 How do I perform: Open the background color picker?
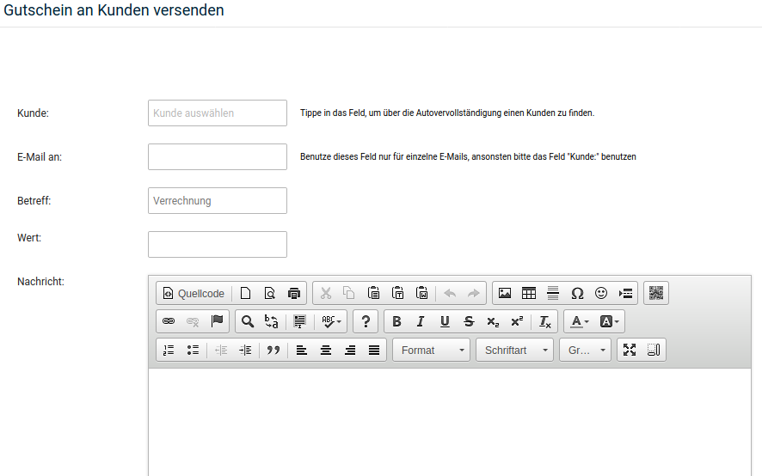609,321
